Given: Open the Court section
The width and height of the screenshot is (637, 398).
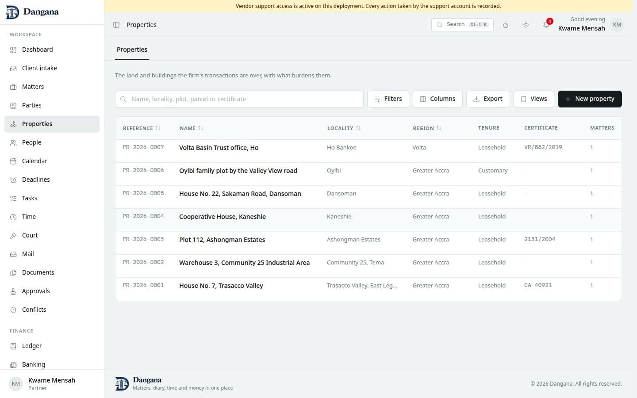Looking at the screenshot, I should 52,235.
